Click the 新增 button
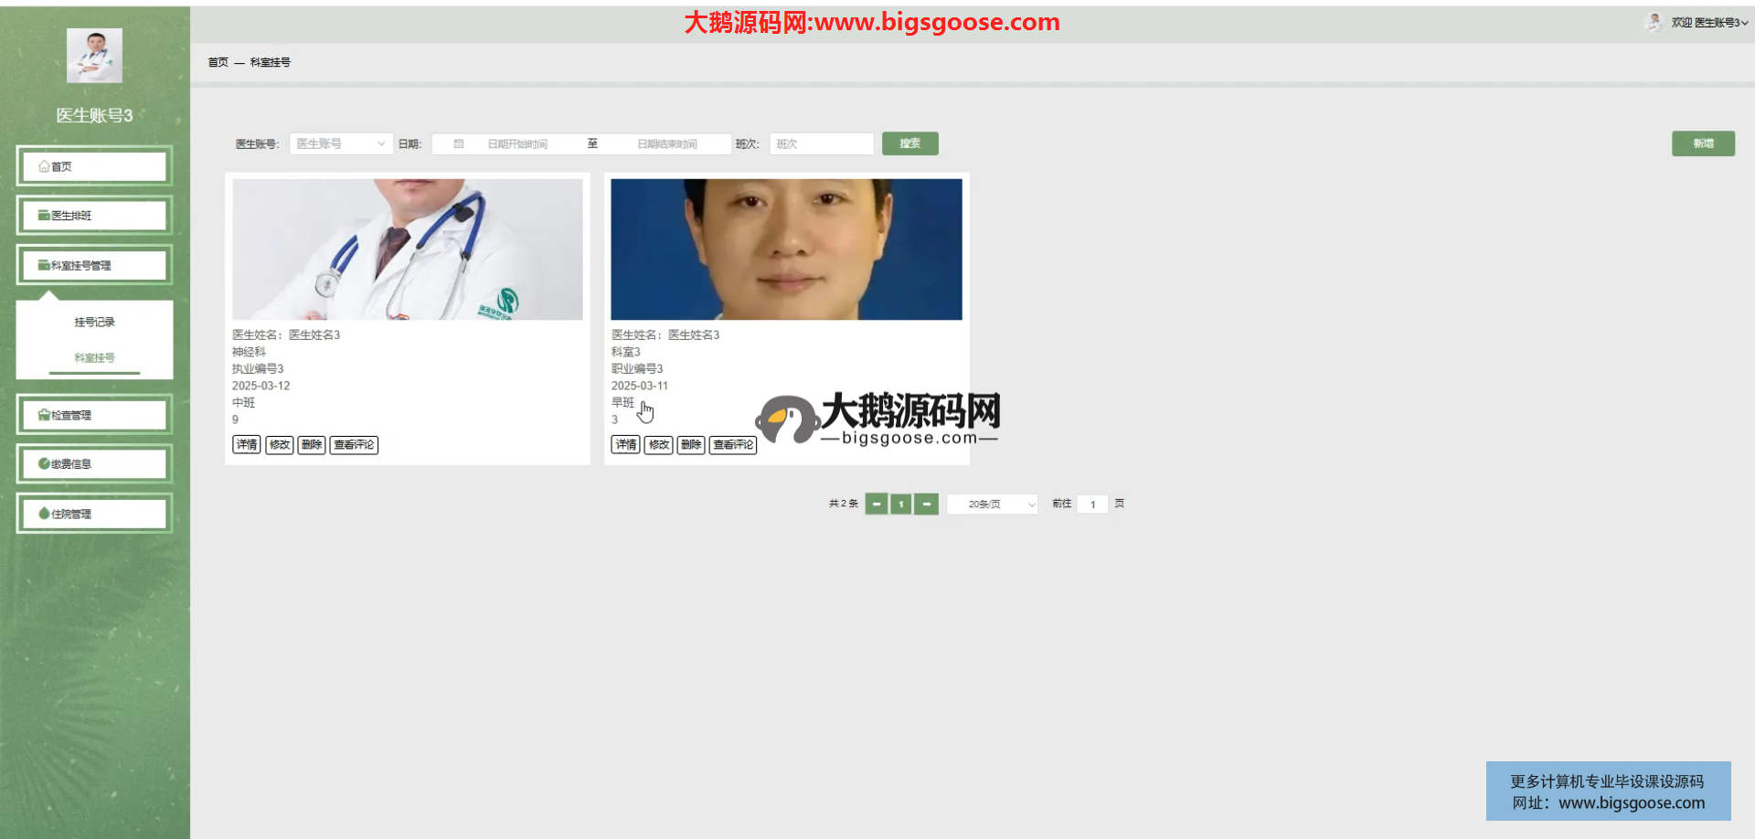 [1702, 143]
